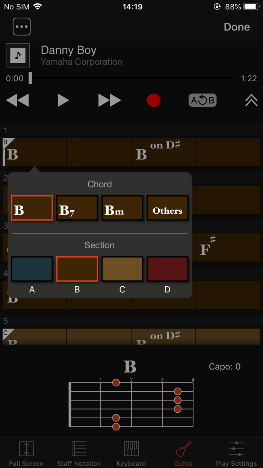Select the B7 chord option
The image size is (263, 468).
point(77,208)
